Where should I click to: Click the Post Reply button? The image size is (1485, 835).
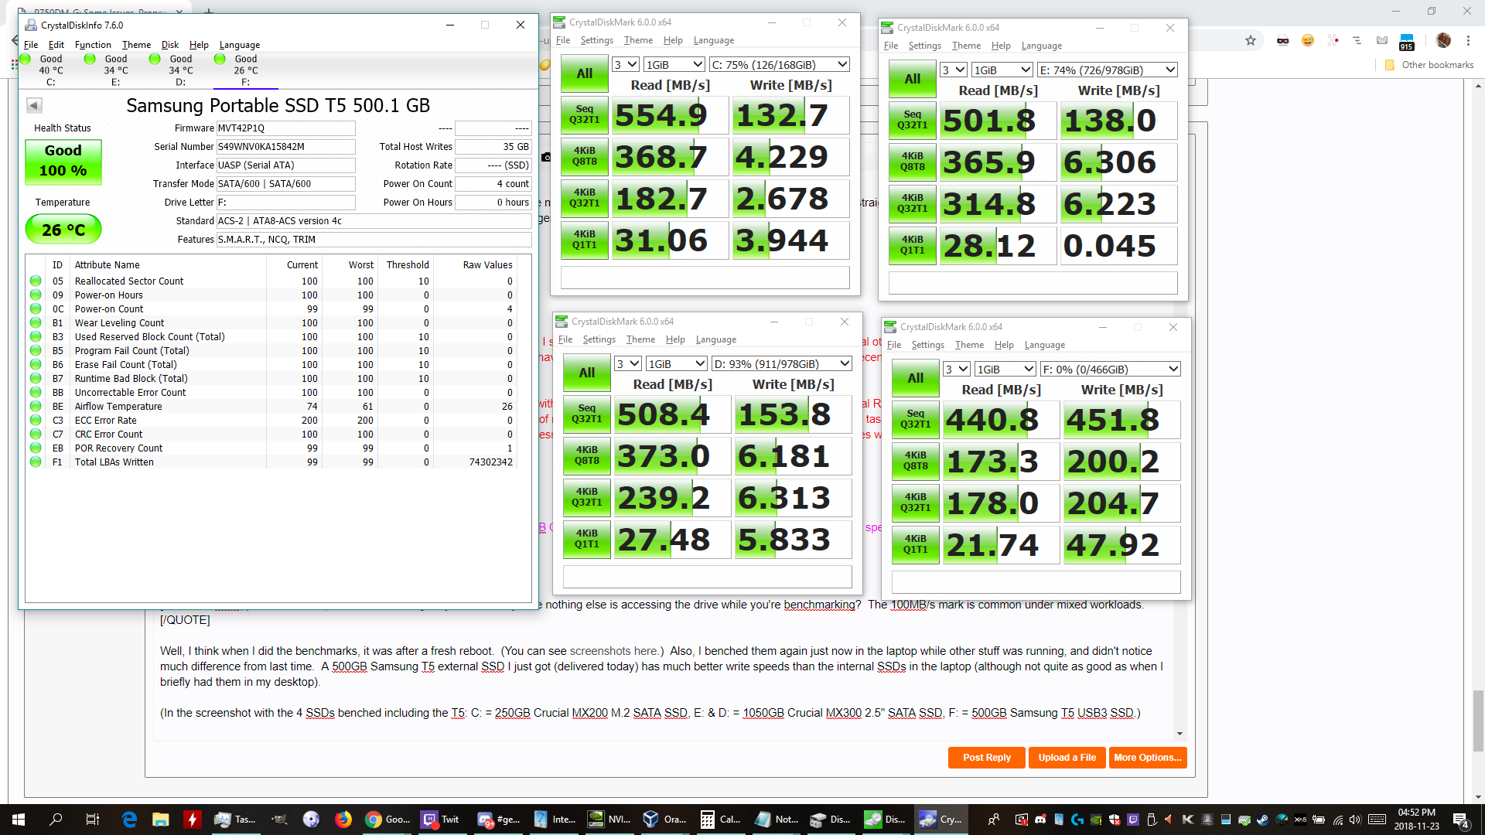[986, 758]
